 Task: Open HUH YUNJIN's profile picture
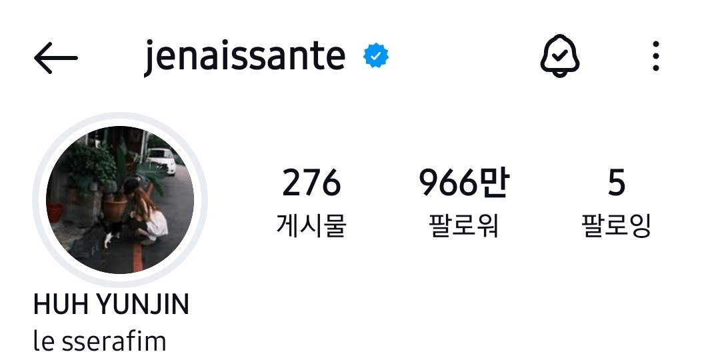(120, 200)
